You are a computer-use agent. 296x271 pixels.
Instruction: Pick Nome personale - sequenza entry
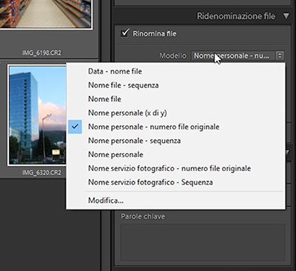click(x=175, y=141)
